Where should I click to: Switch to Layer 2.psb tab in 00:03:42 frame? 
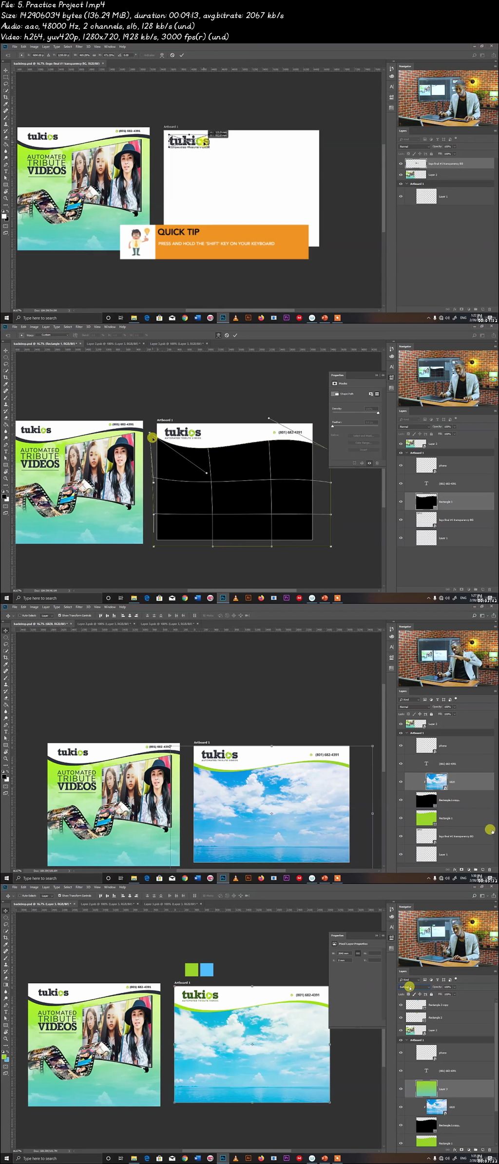tap(112, 343)
